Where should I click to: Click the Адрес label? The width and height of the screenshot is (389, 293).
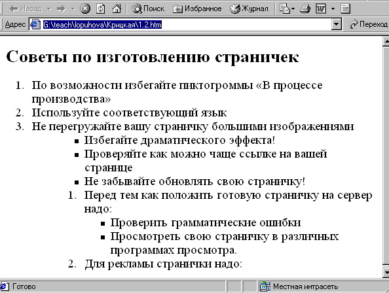click(15, 24)
